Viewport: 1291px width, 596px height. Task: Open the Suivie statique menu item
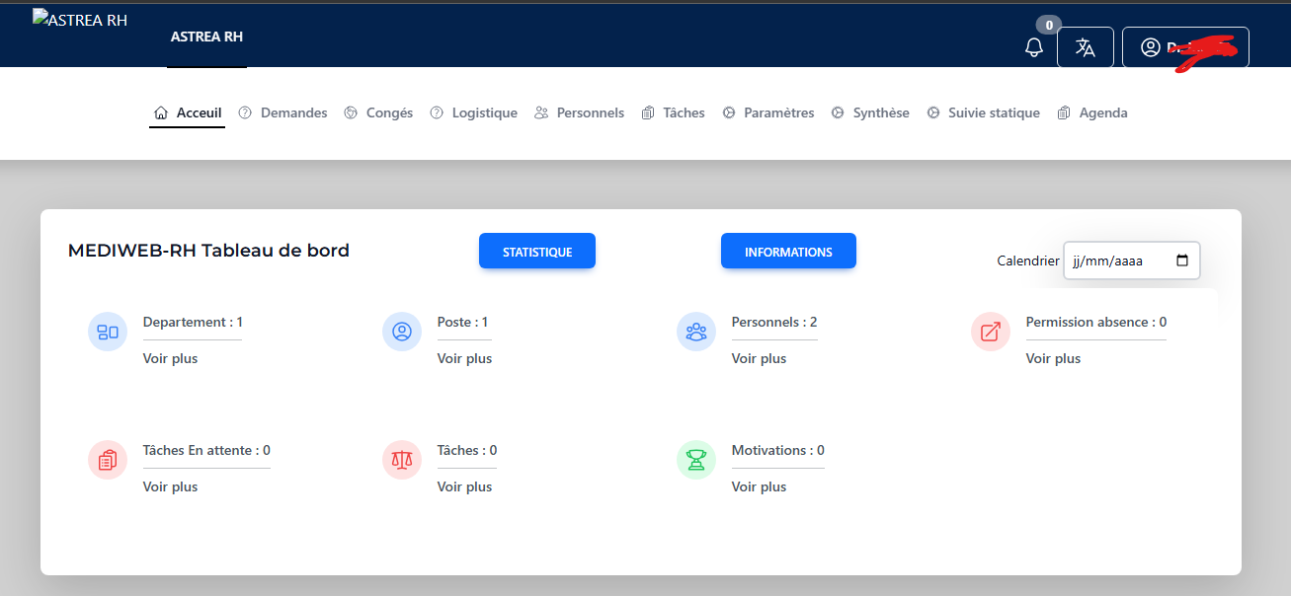tap(983, 113)
